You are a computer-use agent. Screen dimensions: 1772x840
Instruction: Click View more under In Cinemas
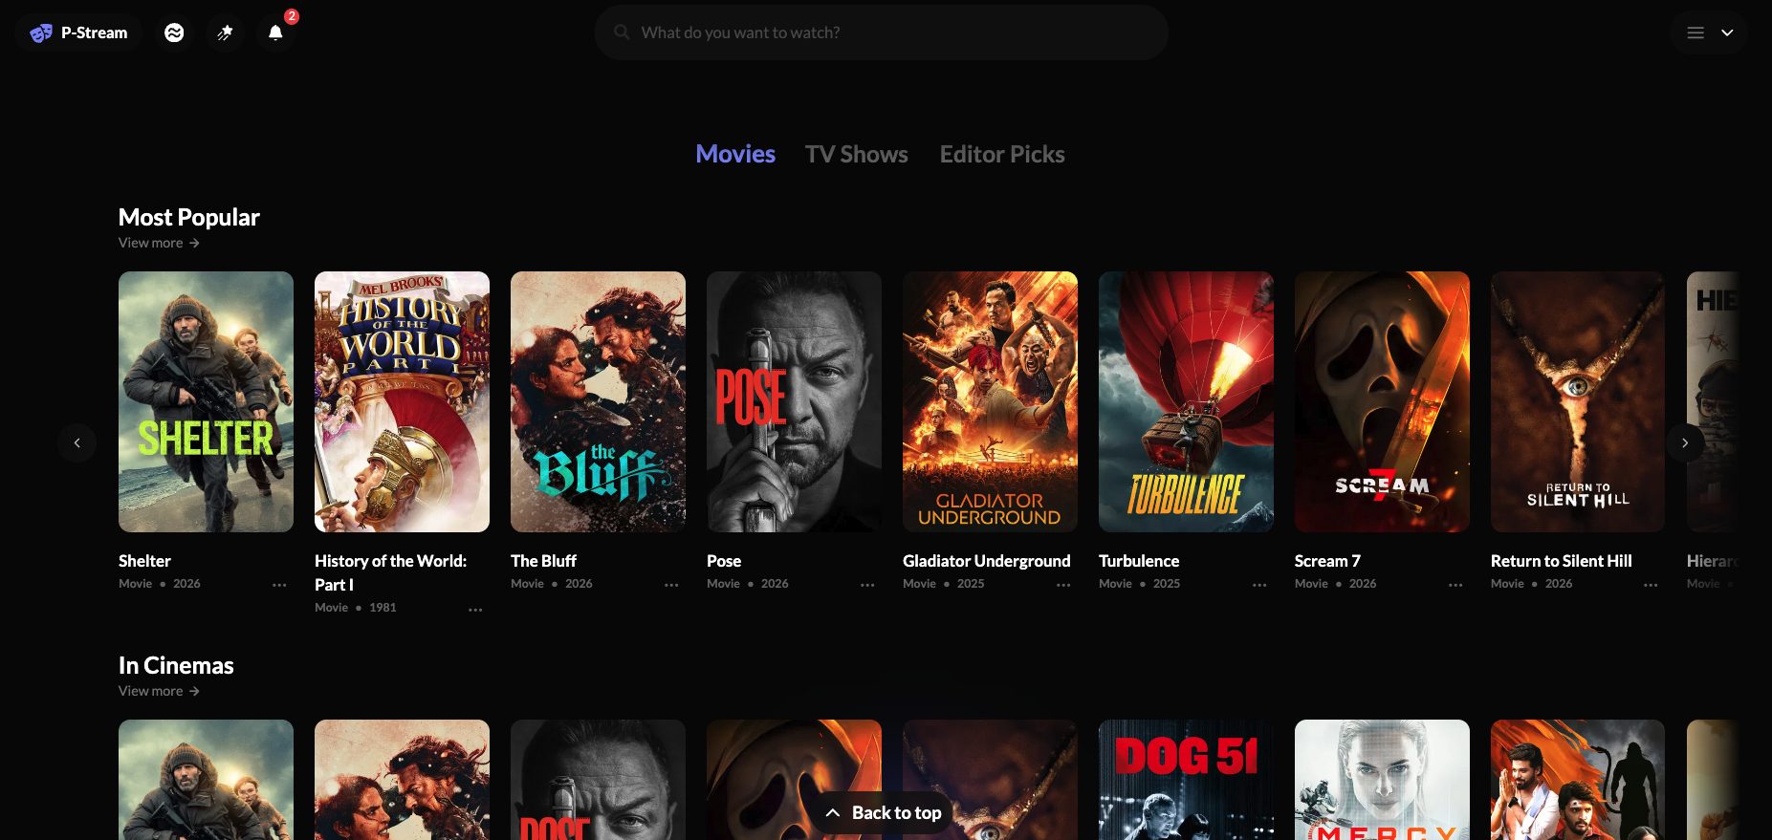coord(159,691)
